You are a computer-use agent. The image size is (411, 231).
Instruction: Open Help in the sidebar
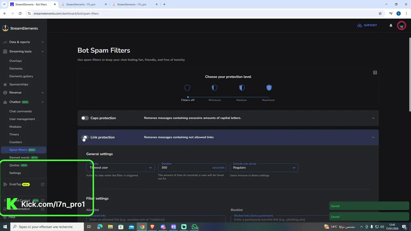click(x=12, y=217)
